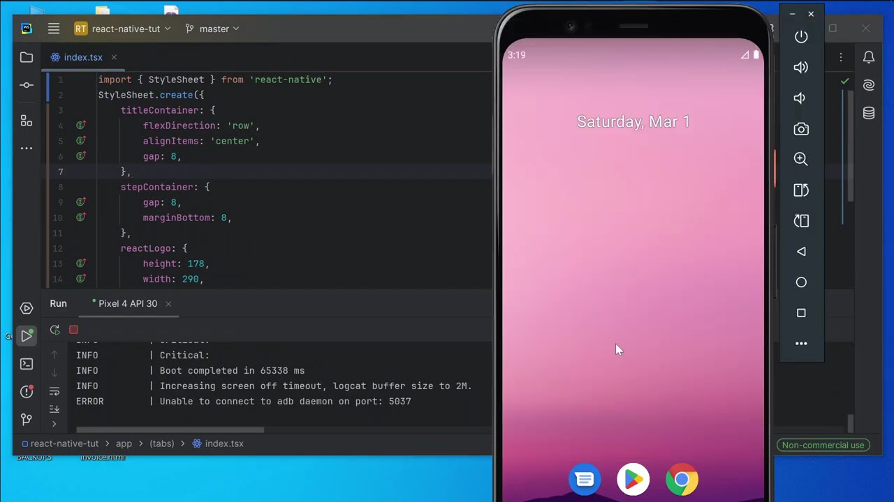Click the index.tsx breadcrumb
Screen dimensions: 894x502
pos(218,443)
